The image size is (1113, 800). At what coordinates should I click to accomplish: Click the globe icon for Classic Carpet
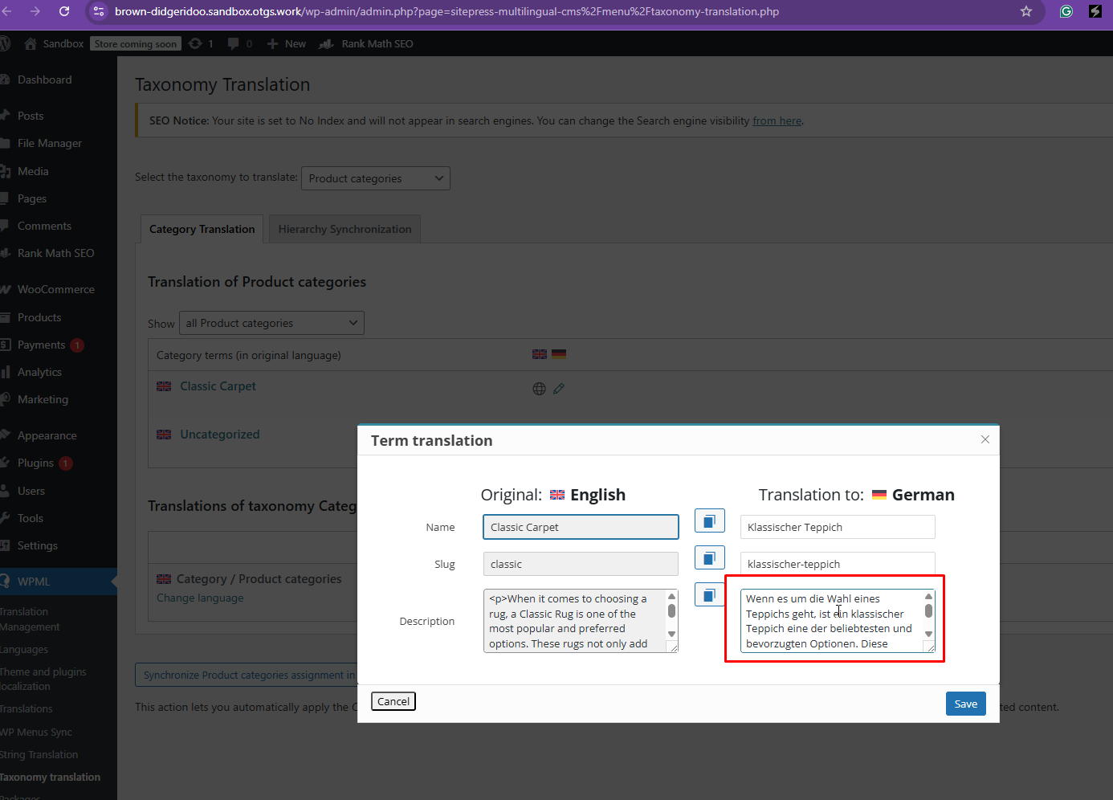pyautogui.click(x=540, y=389)
